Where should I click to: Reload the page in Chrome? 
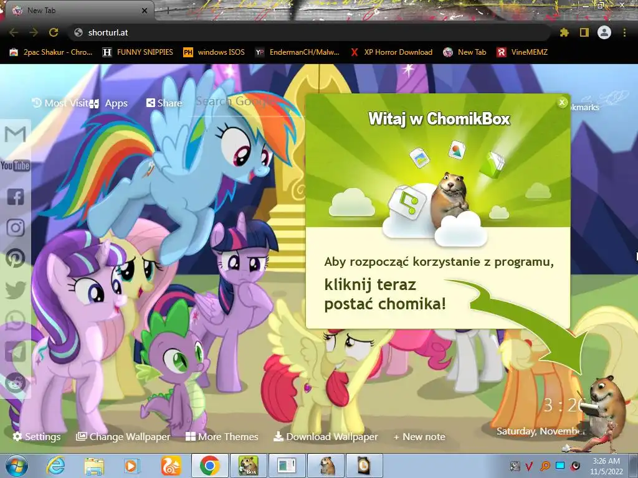pyautogui.click(x=54, y=32)
